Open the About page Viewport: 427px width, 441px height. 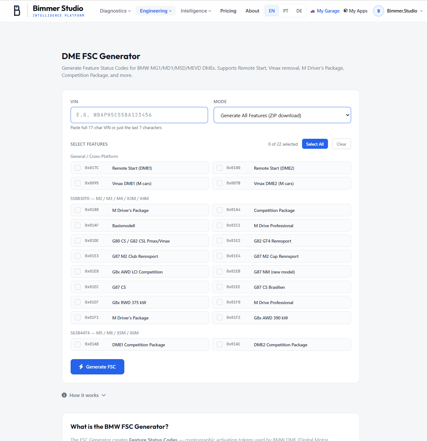(252, 11)
